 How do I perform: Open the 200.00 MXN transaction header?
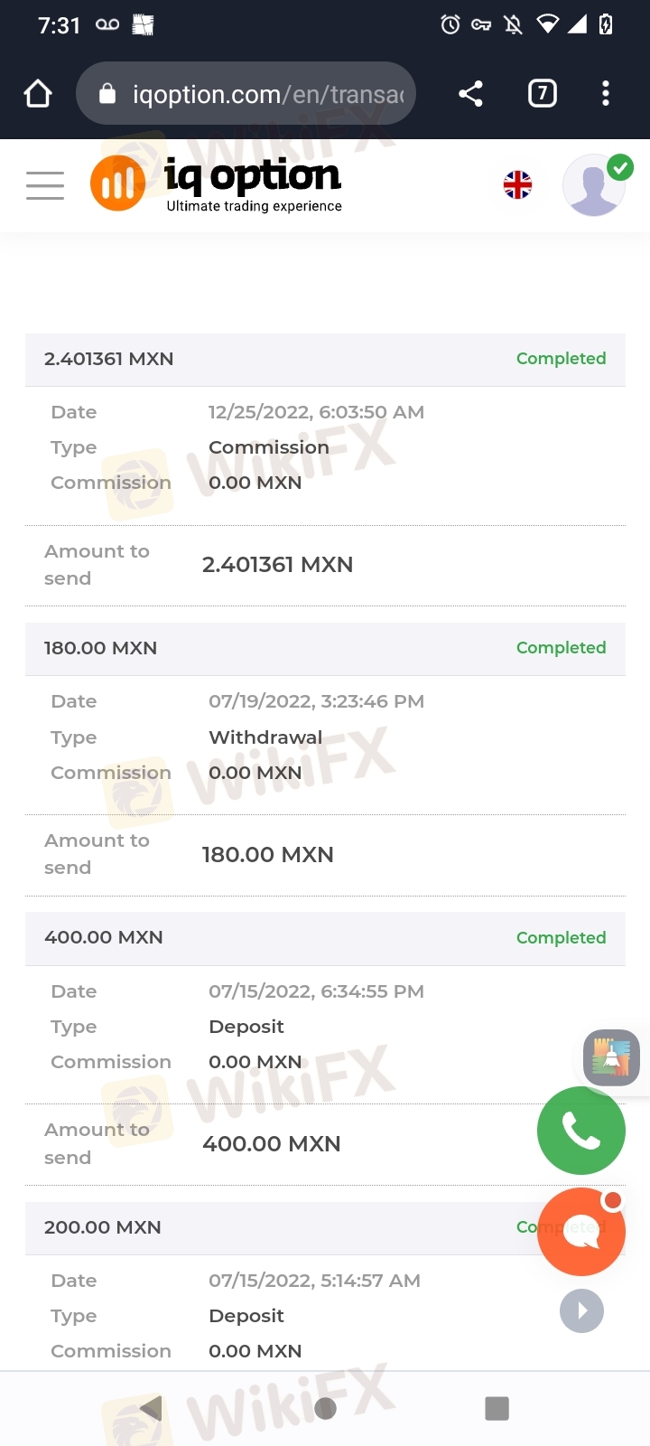(271, 1227)
